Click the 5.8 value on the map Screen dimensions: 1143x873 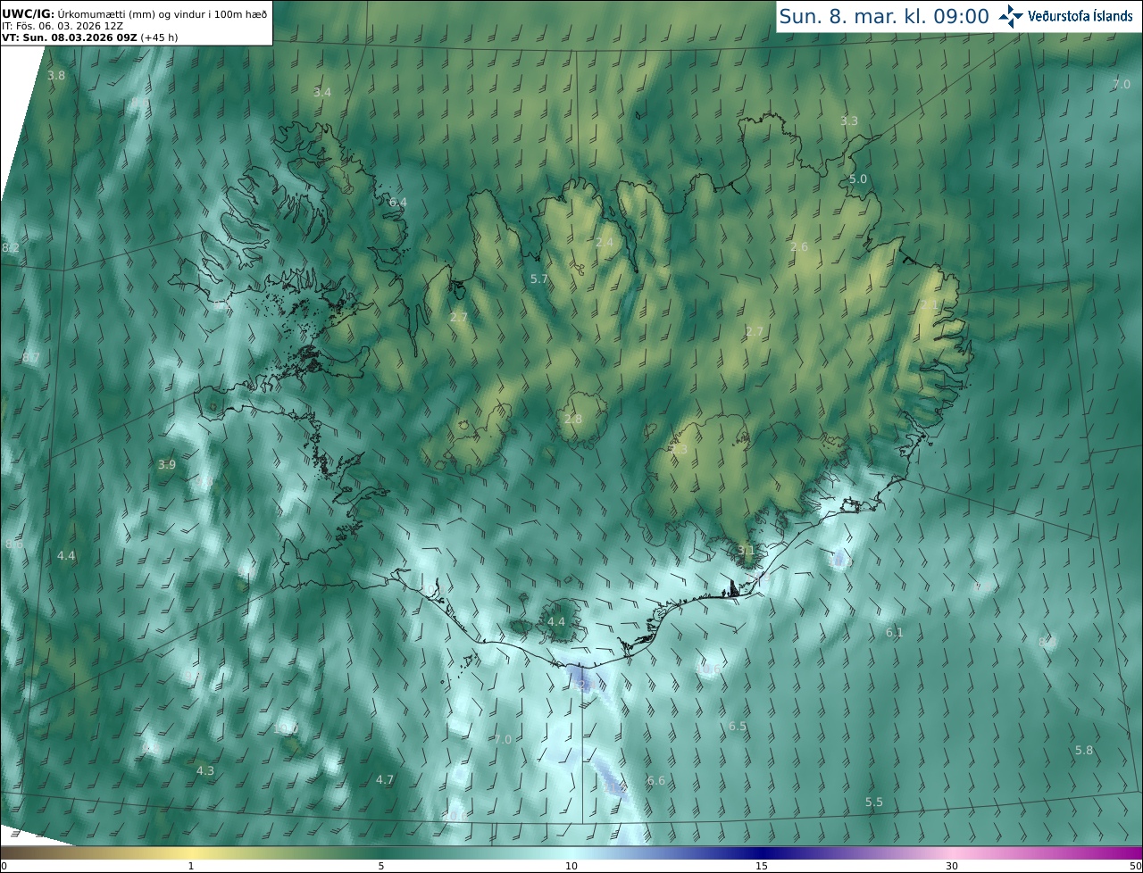click(1084, 751)
